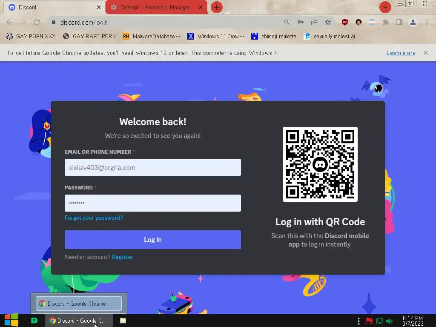Select the Discord - Google Chrome taskbar button
436x327 pixels.
79,321
